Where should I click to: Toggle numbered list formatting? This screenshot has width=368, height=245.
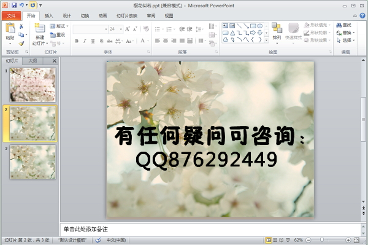tap(169, 29)
